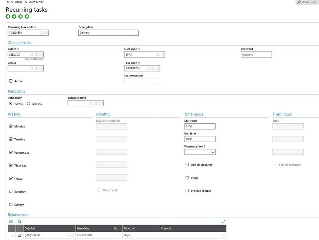Open SCS Developer user menu

(x=307, y=2)
